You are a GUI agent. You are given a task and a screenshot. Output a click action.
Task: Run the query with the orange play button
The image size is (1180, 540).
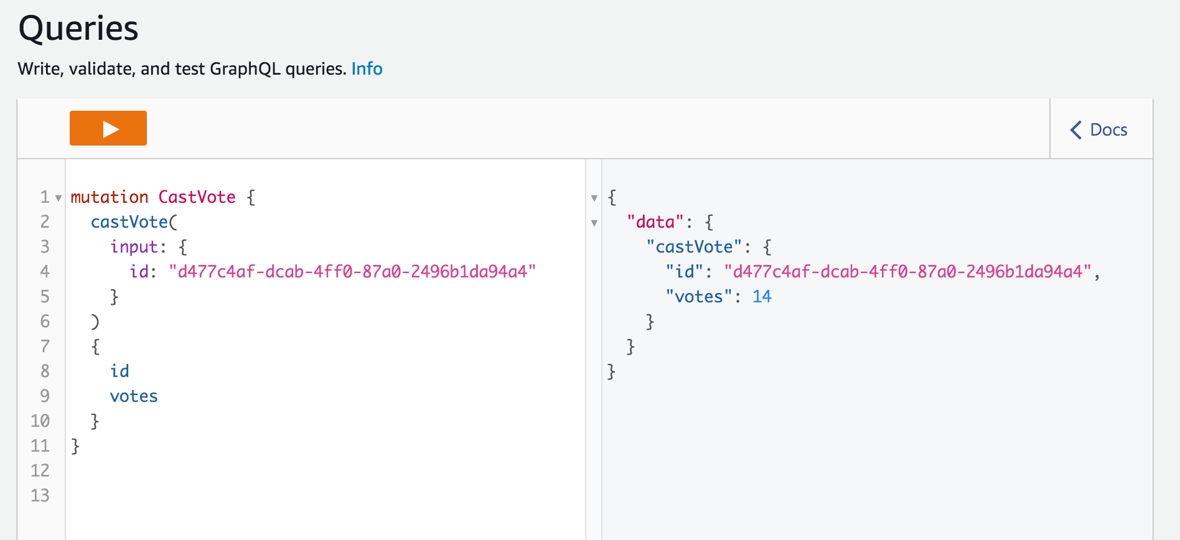tap(108, 128)
